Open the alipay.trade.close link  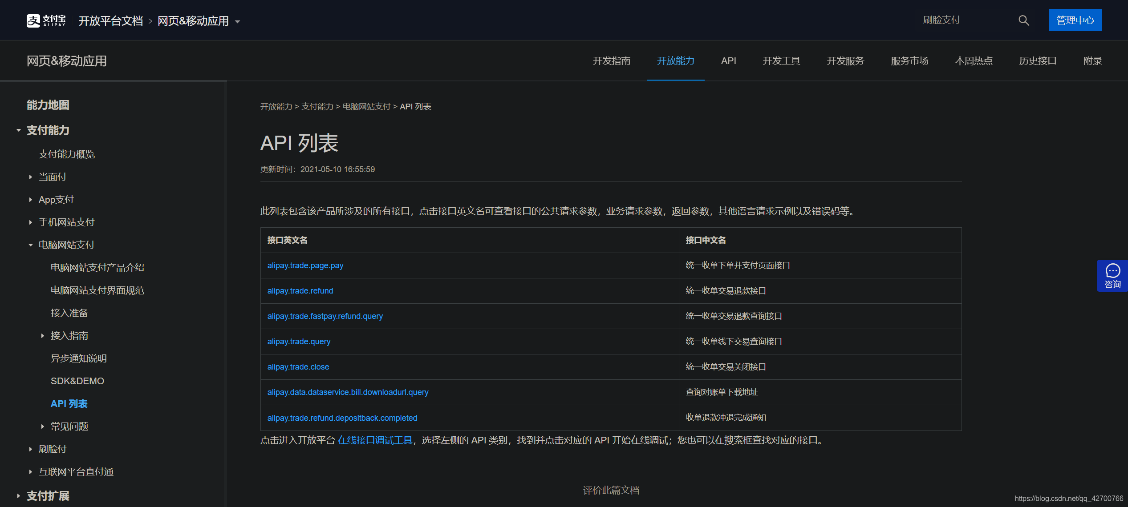(298, 367)
